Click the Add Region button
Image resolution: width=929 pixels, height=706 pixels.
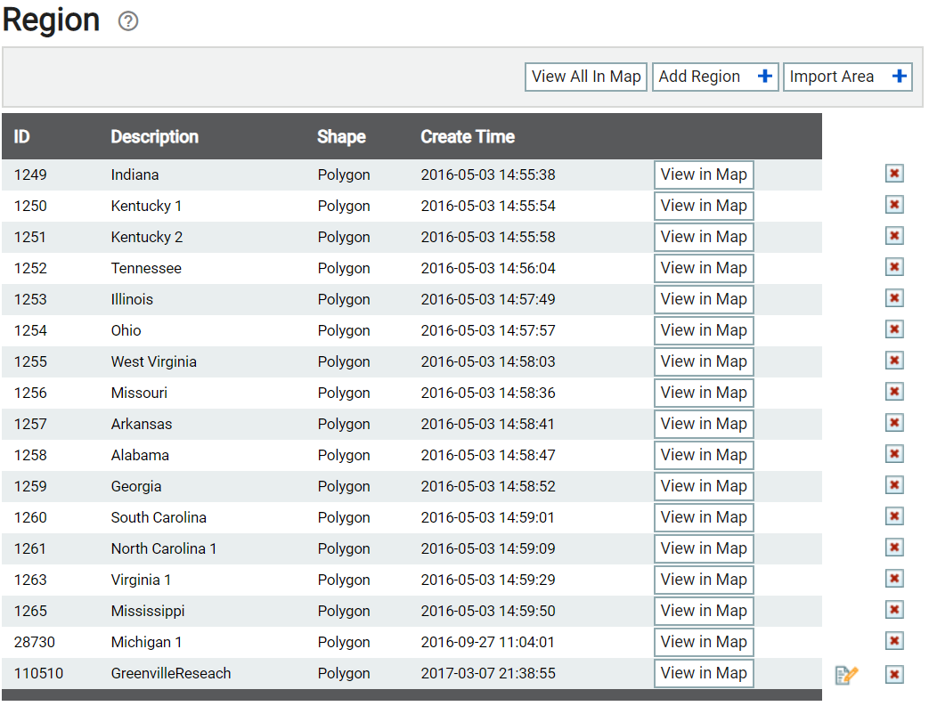715,77
